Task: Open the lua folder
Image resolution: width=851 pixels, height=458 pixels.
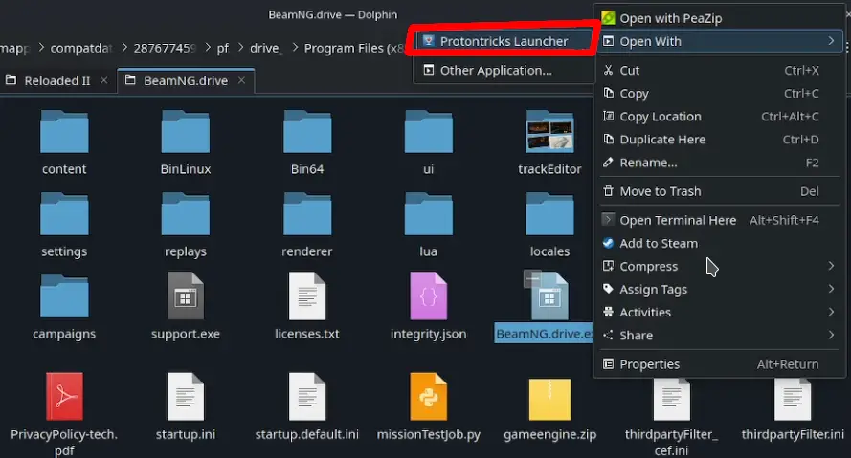Action: (428, 214)
